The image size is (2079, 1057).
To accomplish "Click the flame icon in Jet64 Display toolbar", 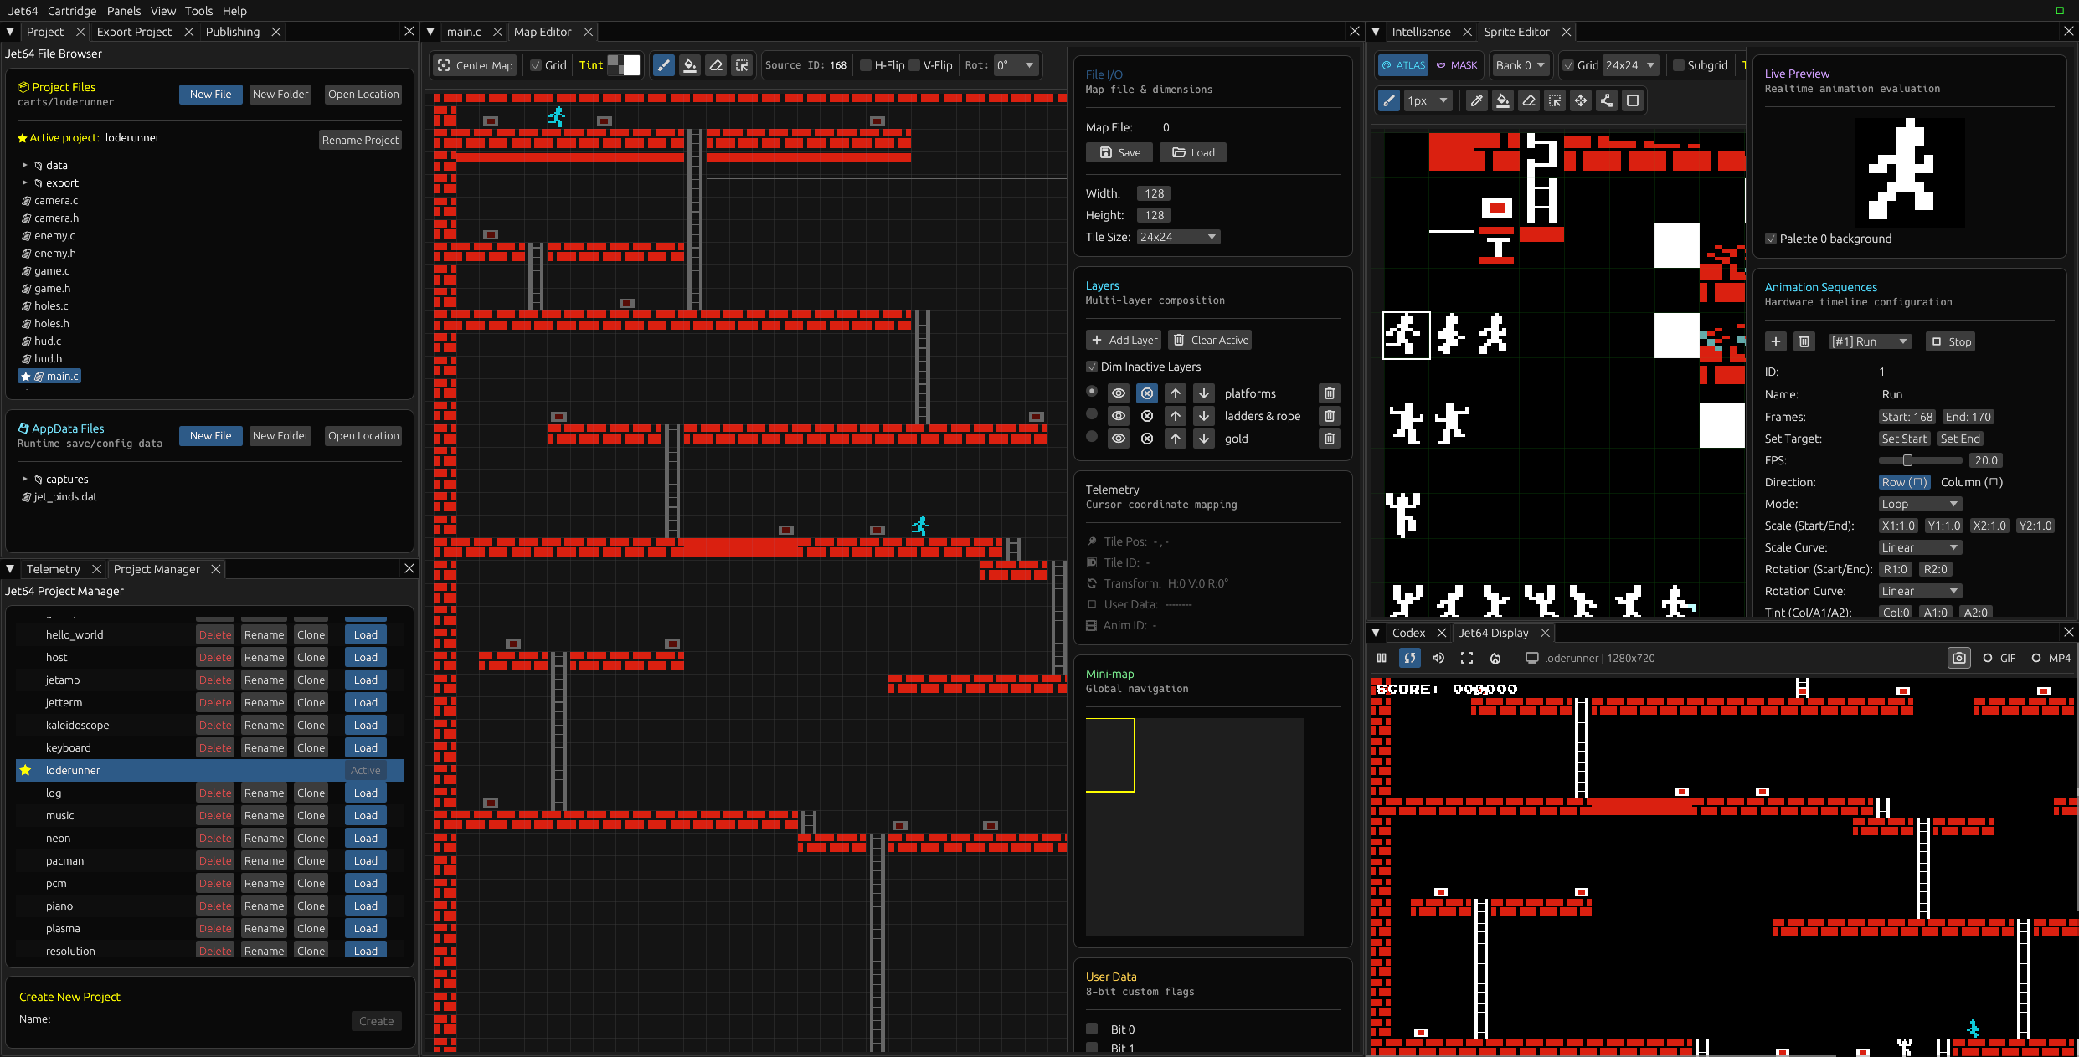I will pos(1495,658).
